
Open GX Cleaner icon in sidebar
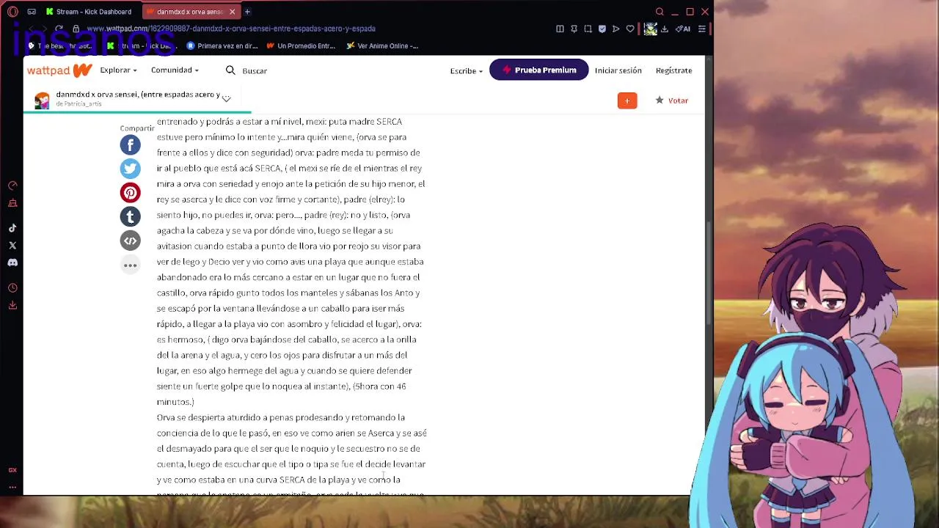[12, 203]
